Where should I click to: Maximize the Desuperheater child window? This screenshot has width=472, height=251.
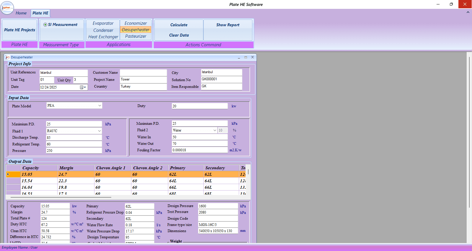[246, 58]
